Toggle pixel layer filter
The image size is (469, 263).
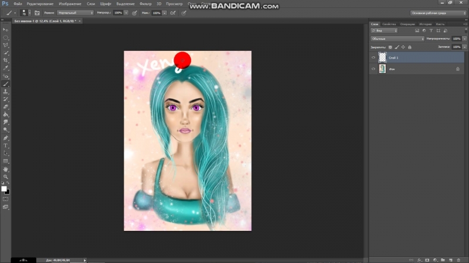[x=417, y=31]
